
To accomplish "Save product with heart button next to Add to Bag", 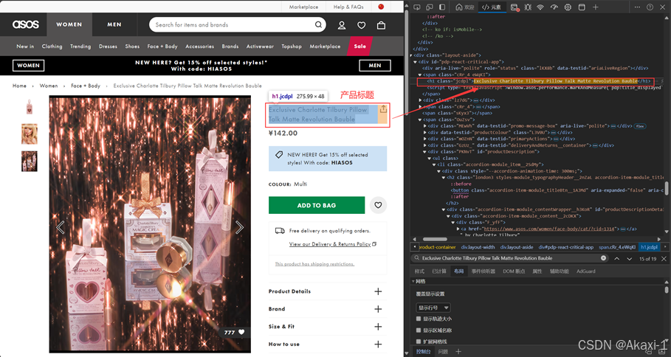I will point(378,205).
